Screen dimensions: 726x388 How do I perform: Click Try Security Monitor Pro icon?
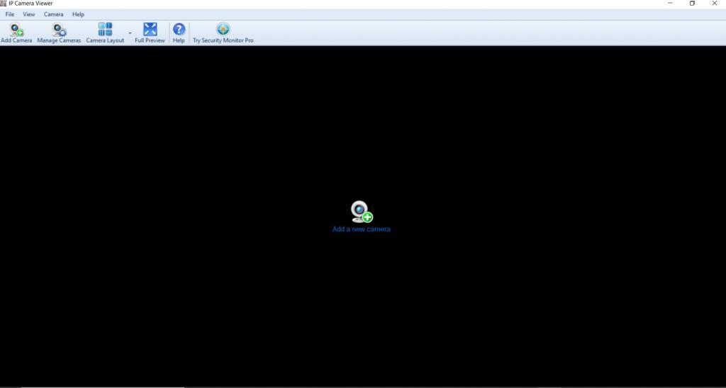tap(223, 30)
